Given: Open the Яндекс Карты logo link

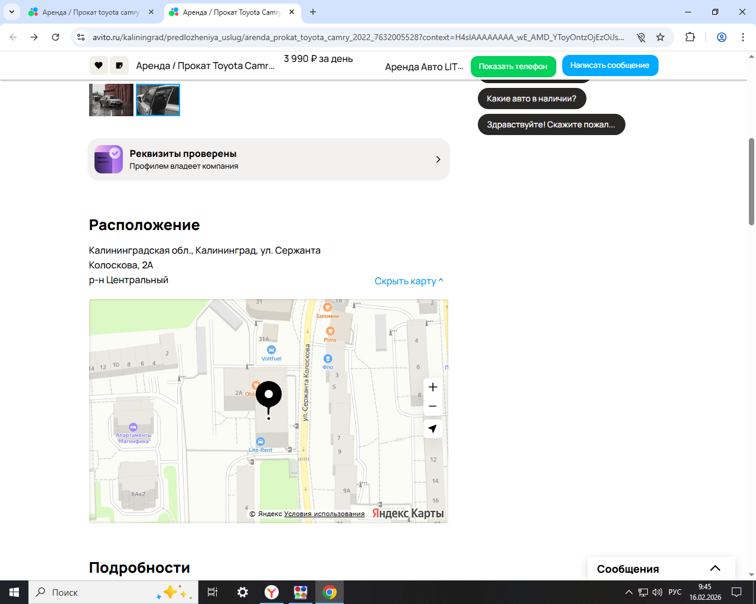Looking at the screenshot, I should point(408,513).
